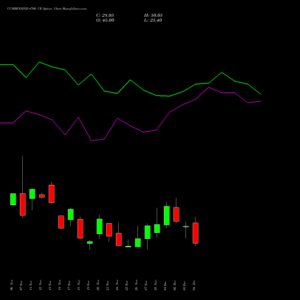
Task: Select the green indicator line
Action: (x=130, y=80)
